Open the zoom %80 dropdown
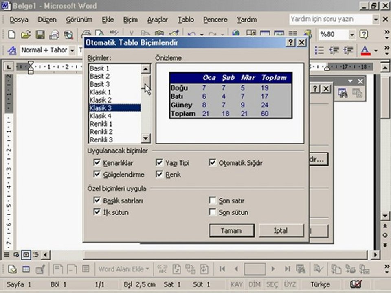391x293 pixels. coord(351,34)
